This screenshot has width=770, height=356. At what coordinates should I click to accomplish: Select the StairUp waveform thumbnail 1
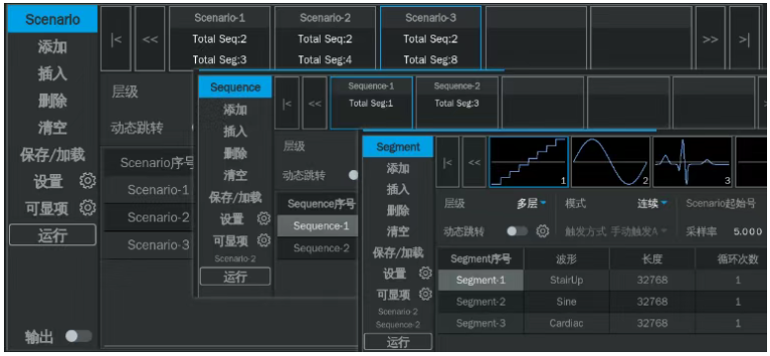(529, 162)
